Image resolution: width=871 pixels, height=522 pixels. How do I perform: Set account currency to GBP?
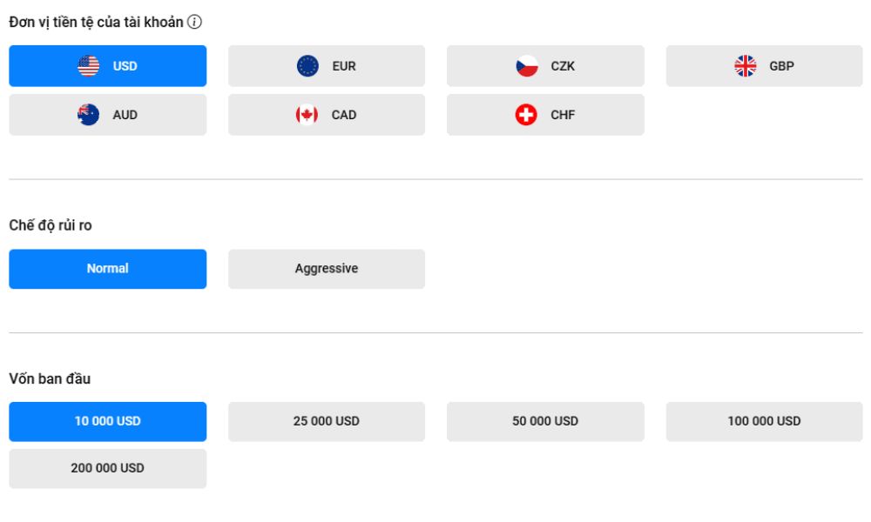[x=781, y=66]
